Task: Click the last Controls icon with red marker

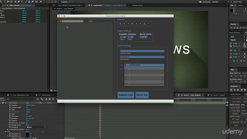Action: (148, 24)
